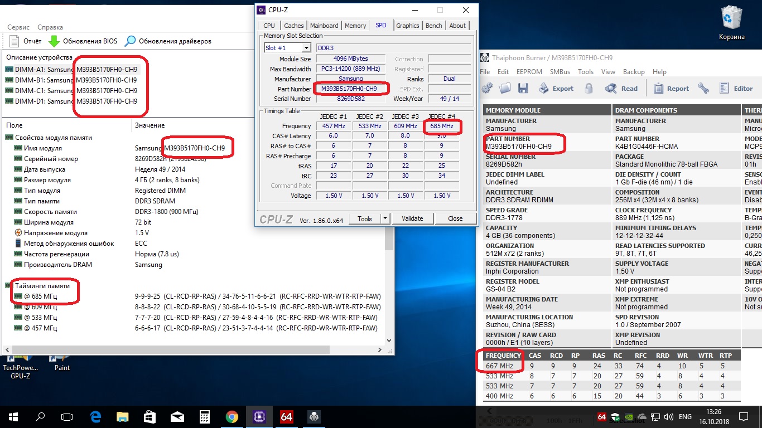Open the Справка menu in AIDA64
The height and width of the screenshot is (428, 762).
click(x=50, y=27)
